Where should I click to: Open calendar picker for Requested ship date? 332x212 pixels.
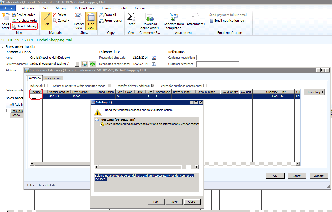tap(154, 58)
